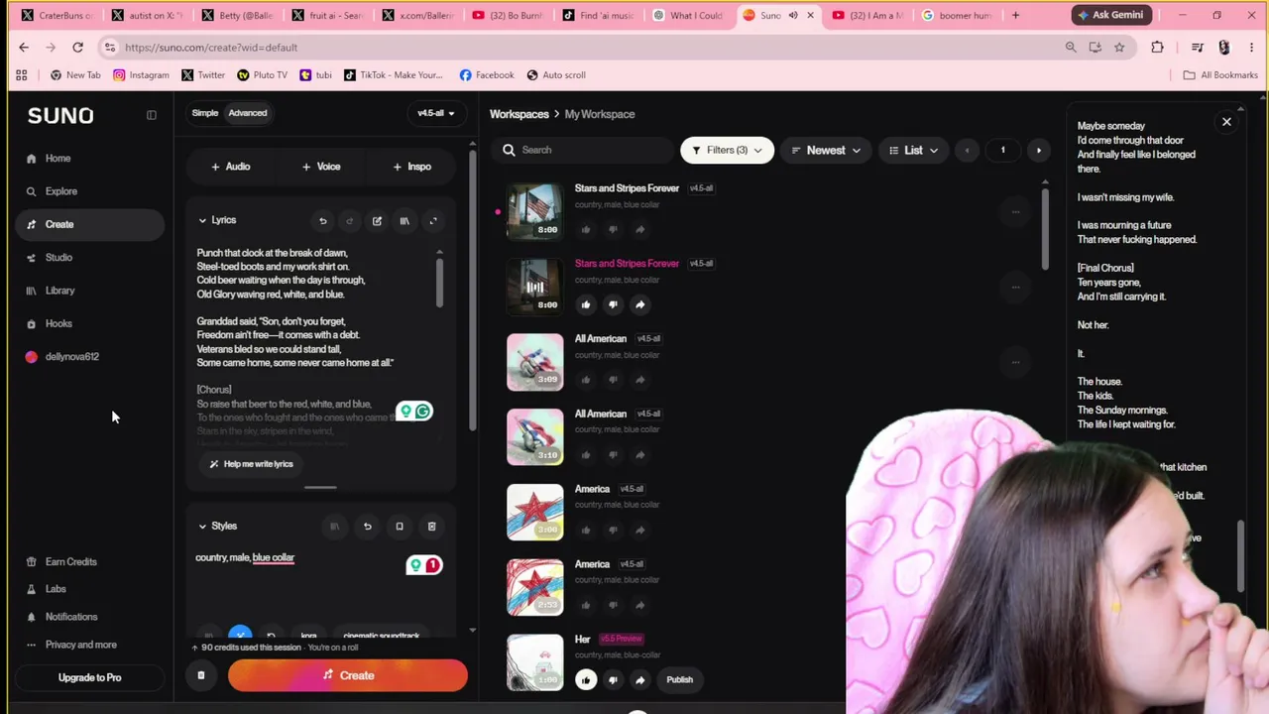Collapse the Lyrics section

202,220
